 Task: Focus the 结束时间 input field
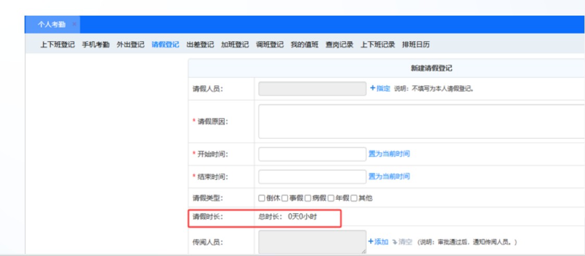[x=312, y=177]
